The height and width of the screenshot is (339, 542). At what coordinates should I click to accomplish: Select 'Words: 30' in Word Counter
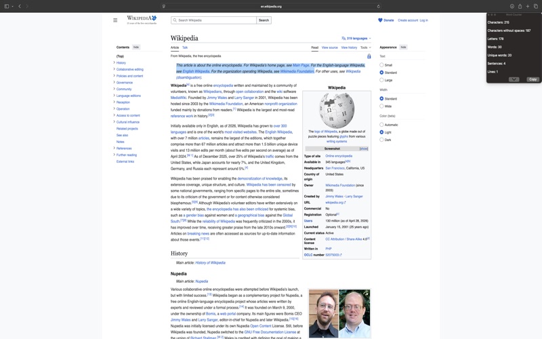495,47
